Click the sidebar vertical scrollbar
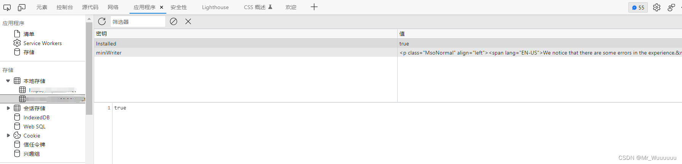 pyautogui.click(x=89, y=68)
